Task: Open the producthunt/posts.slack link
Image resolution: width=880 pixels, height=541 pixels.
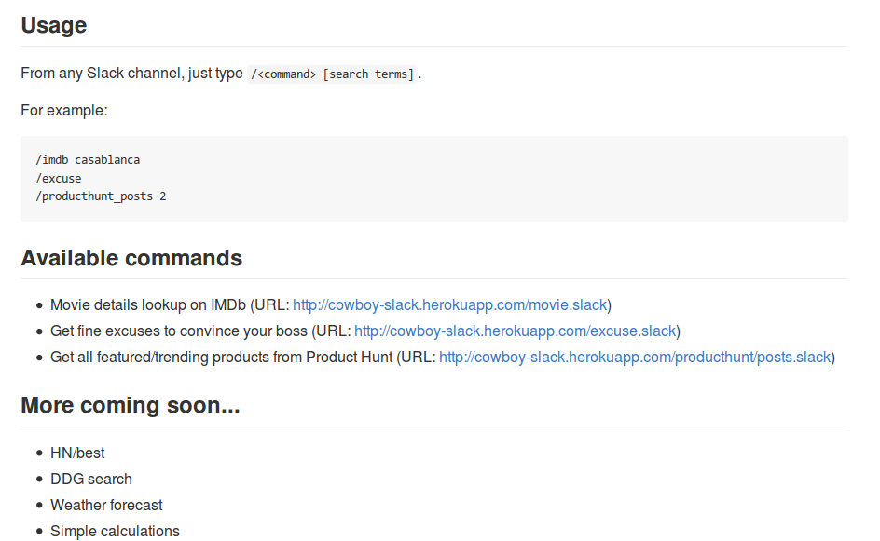Action: click(x=635, y=358)
